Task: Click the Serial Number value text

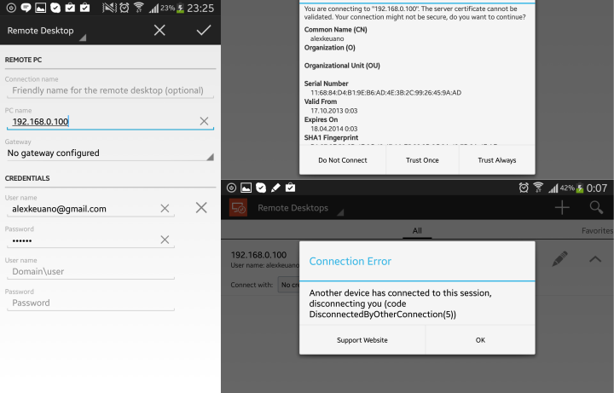Action: [385, 93]
